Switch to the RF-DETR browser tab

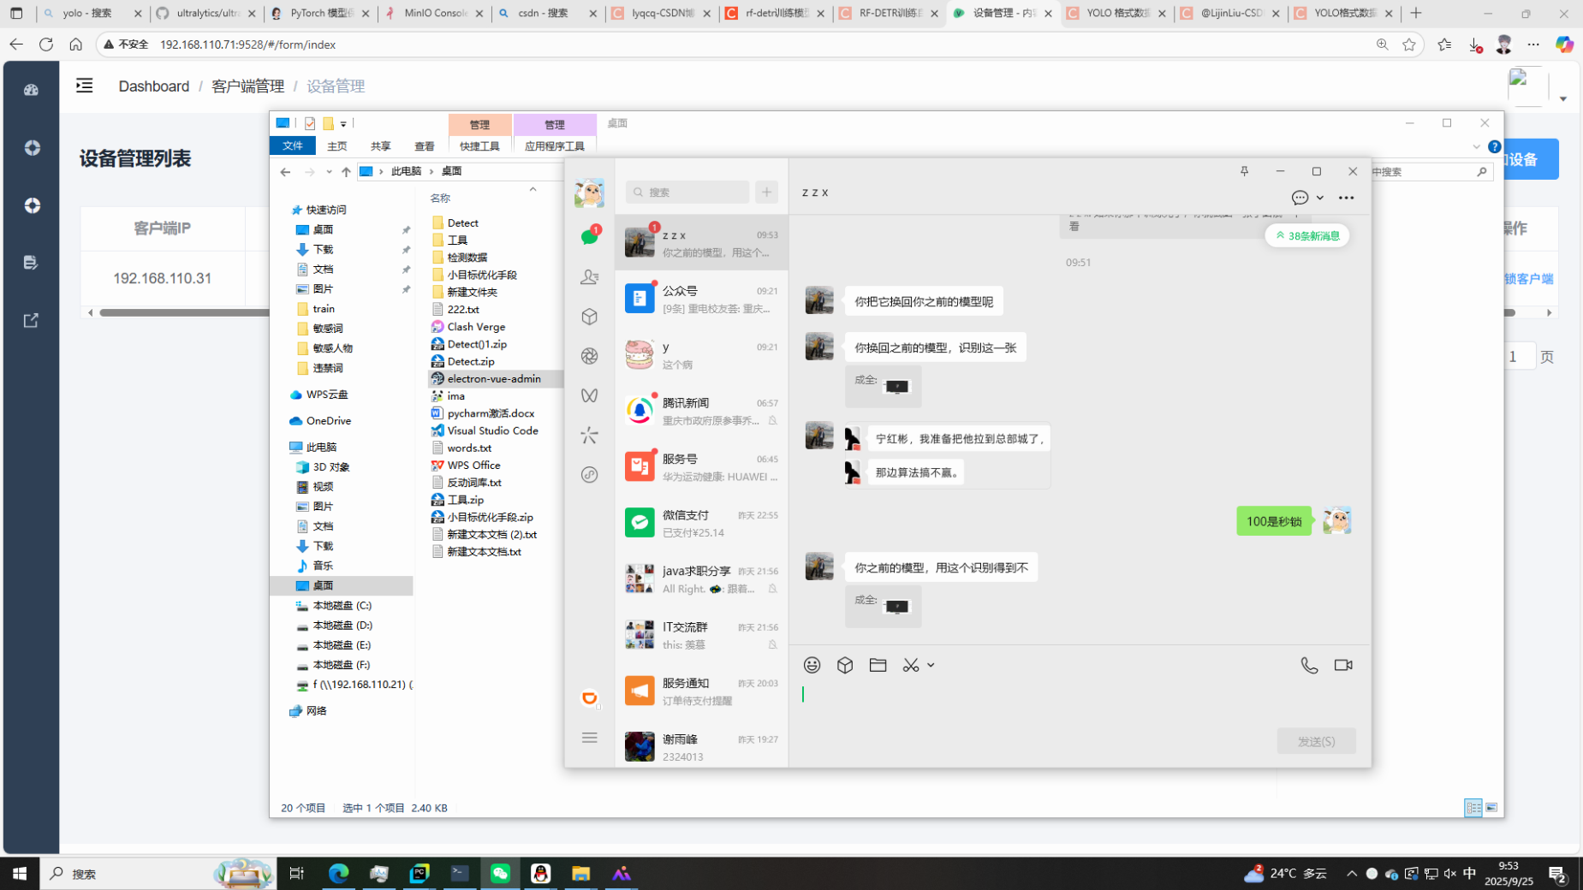pyautogui.click(x=890, y=14)
